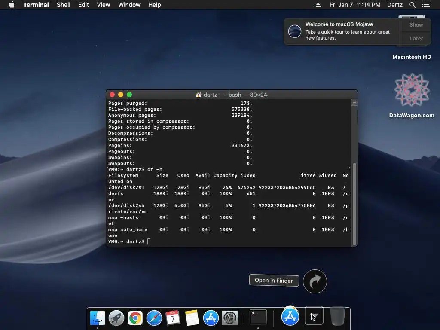Click the Open in Finder button
The image size is (440, 330).
274,280
